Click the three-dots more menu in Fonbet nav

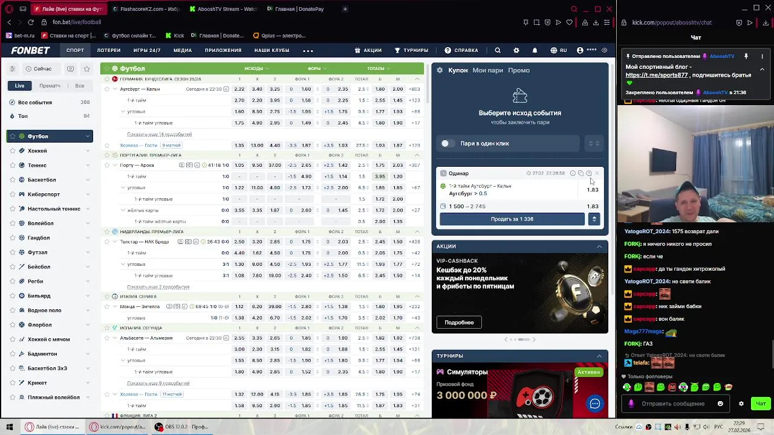[308, 51]
